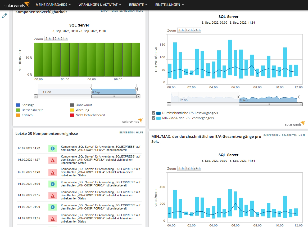Click the SolarWinds logo in header

pyautogui.click(x=17, y=5)
